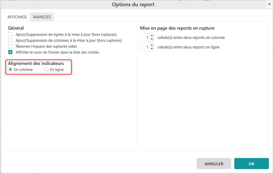Decrease cells between reports en colonne
274x174 pixels.
[152, 39]
